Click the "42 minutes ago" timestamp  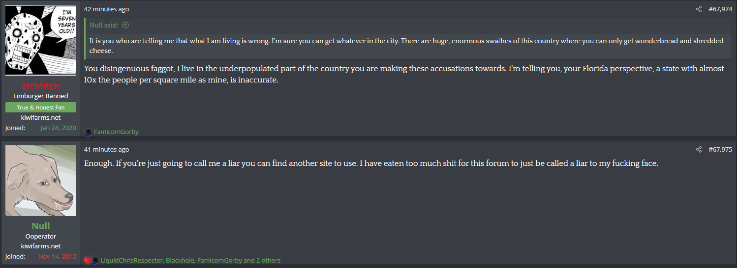(107, 9)
